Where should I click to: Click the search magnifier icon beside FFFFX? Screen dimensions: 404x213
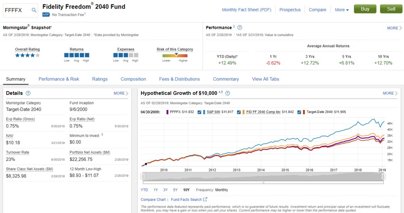tap(34, 10)
